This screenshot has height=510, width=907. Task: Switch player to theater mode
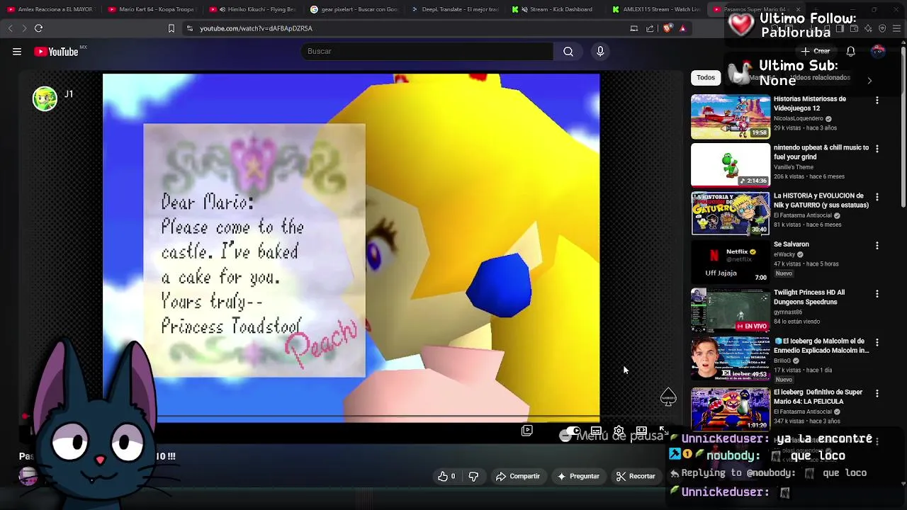click(x=641, y=431)
